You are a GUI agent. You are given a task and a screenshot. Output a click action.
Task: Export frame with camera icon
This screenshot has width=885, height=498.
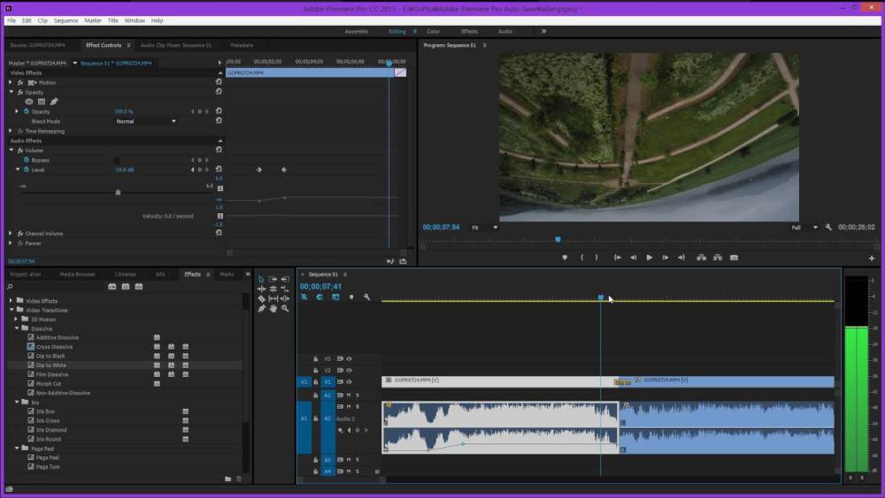[734, 257]
